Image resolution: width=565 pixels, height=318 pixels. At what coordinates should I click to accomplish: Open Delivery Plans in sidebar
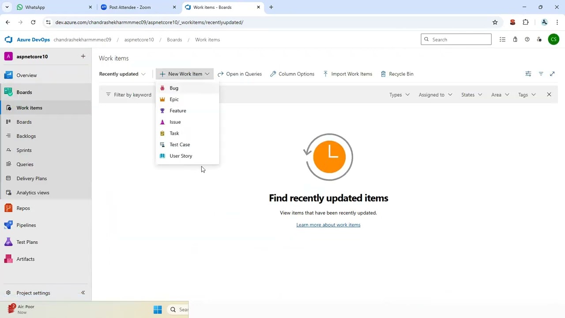(46, 178)
